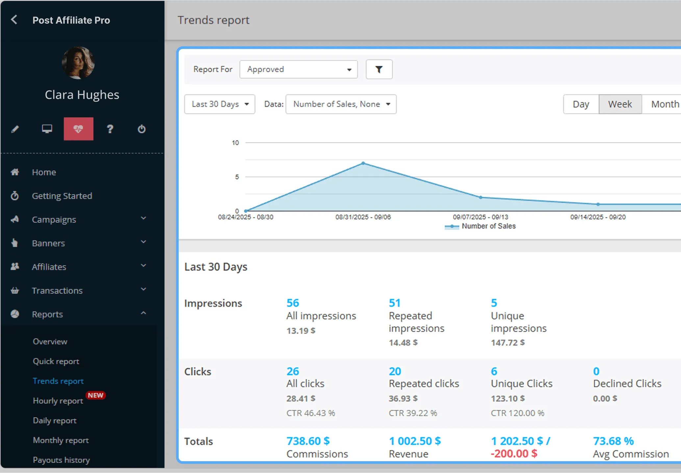Image resolution: width=681 pixels, height=473 pixels.
Task: Open Campaigns menu item
Action: (x=54, y=219)
